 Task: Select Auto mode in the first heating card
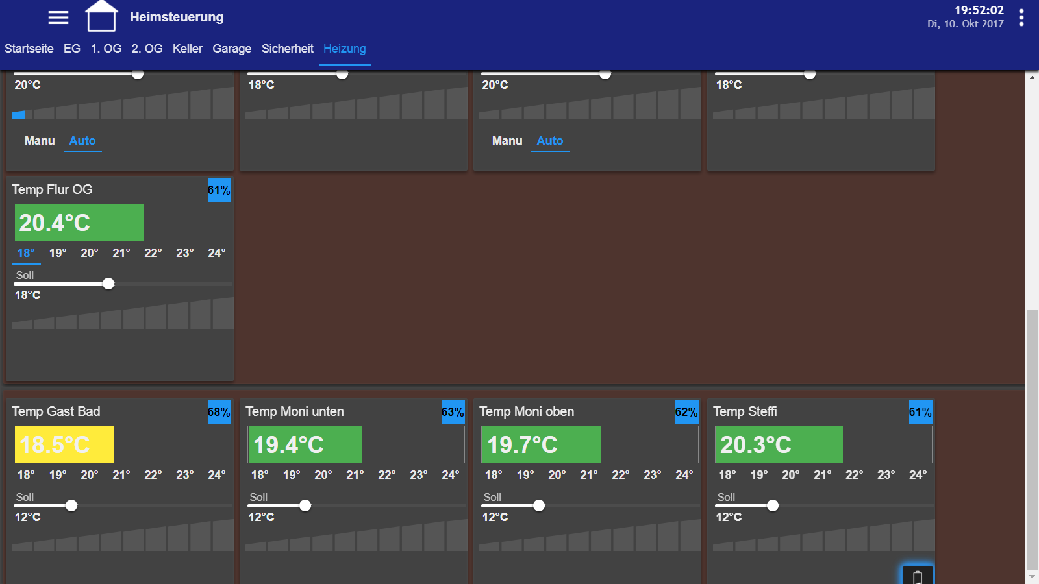(82, 141)
